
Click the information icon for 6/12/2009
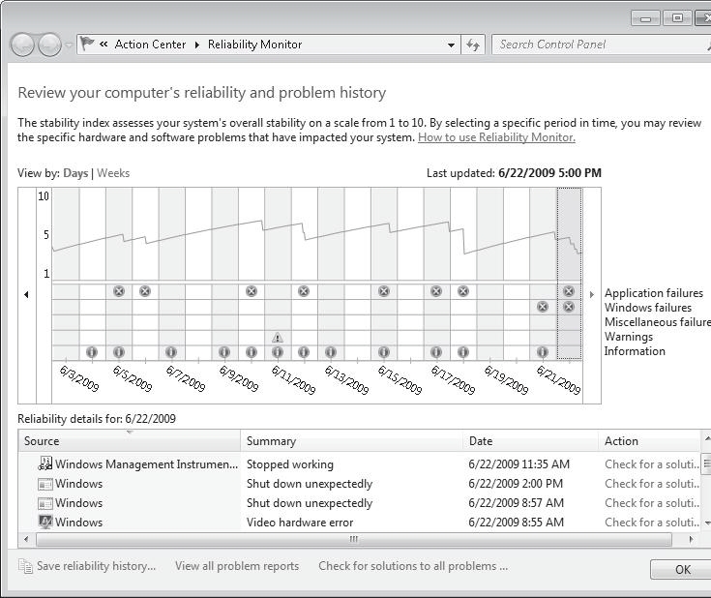click(x=304, y=352)
